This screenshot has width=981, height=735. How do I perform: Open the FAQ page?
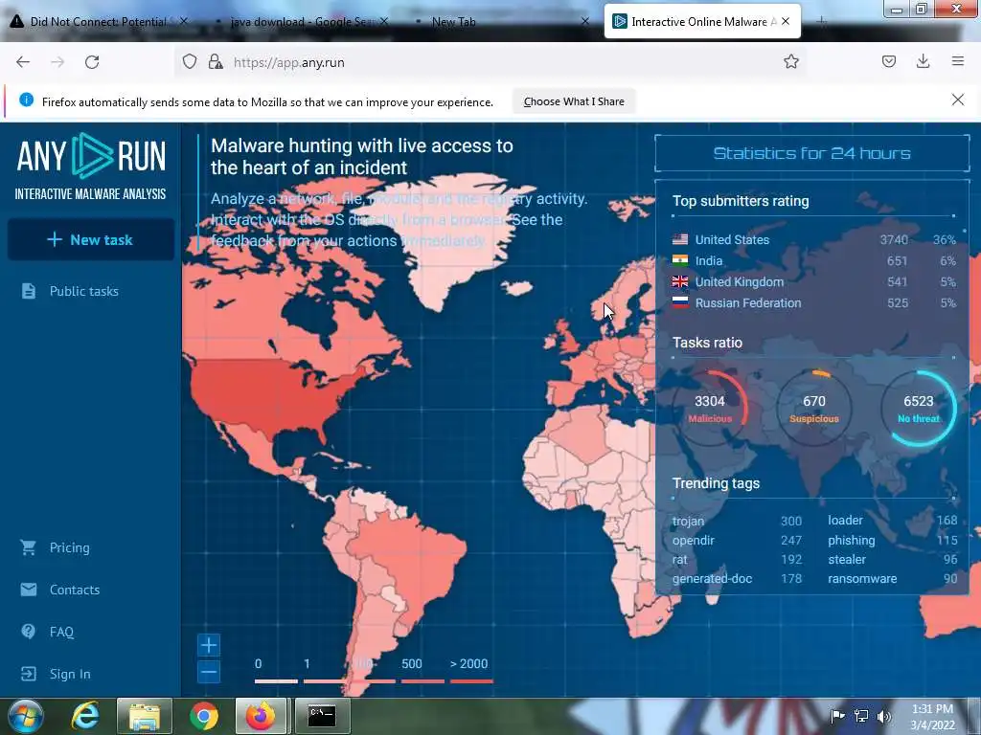(x=61, y=632)
